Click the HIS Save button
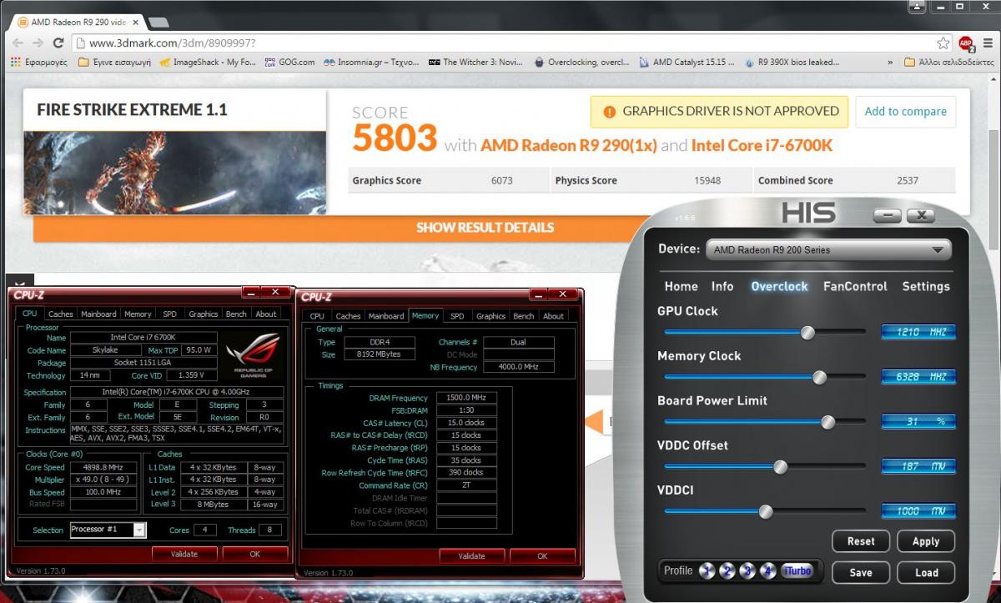1001x603 pixels. [x=861, y=573]
